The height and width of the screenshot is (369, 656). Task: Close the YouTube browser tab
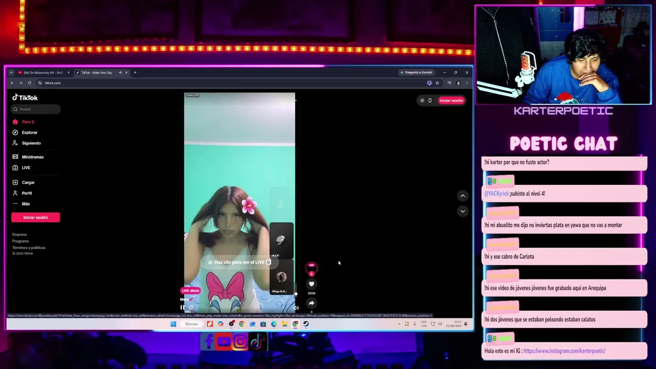[x=68, y=73]
